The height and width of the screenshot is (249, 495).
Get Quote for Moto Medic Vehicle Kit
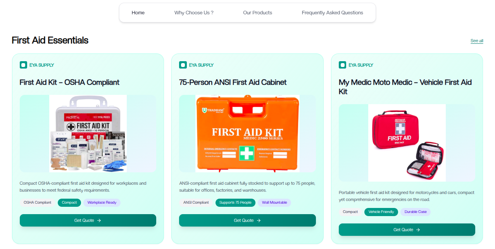click(407, 230)
